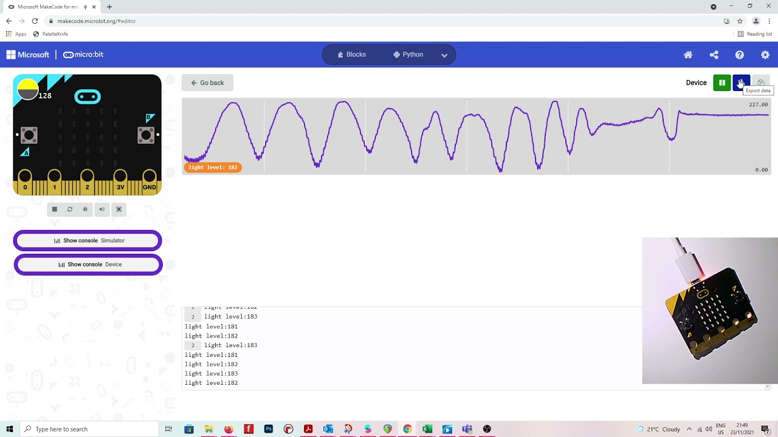Viewport: 778px width, 437px height.
Task: Click the Windows taskbar search box
Action: (89, 429)
